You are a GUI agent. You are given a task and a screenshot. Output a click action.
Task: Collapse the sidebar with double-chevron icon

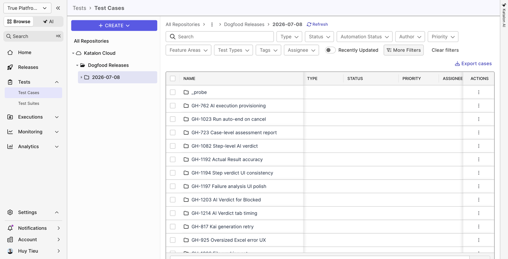click(58, 8)
